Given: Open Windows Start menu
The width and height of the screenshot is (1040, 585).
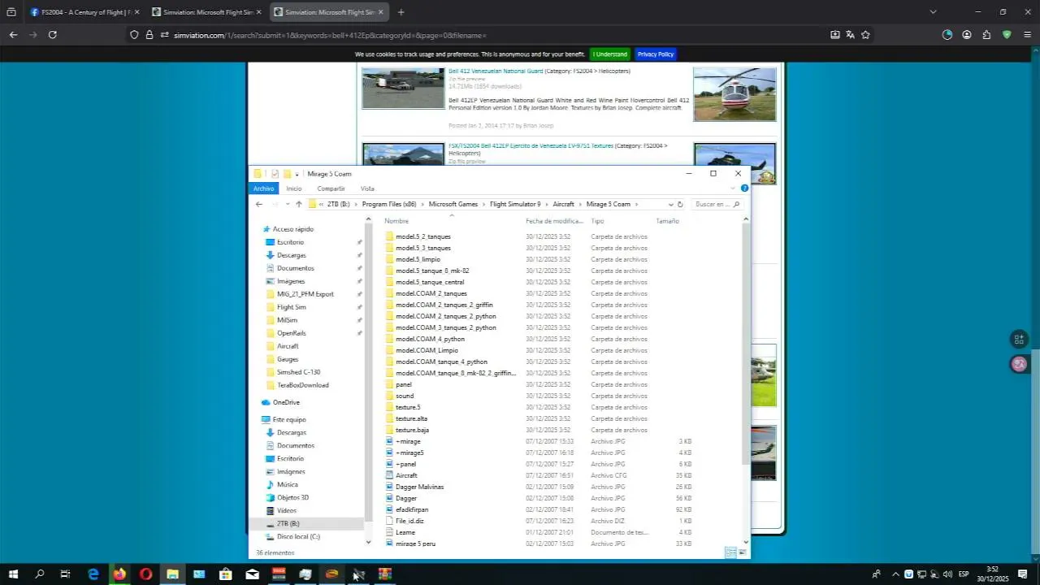Looking at the screenshot, I should [x=13, y=574].
